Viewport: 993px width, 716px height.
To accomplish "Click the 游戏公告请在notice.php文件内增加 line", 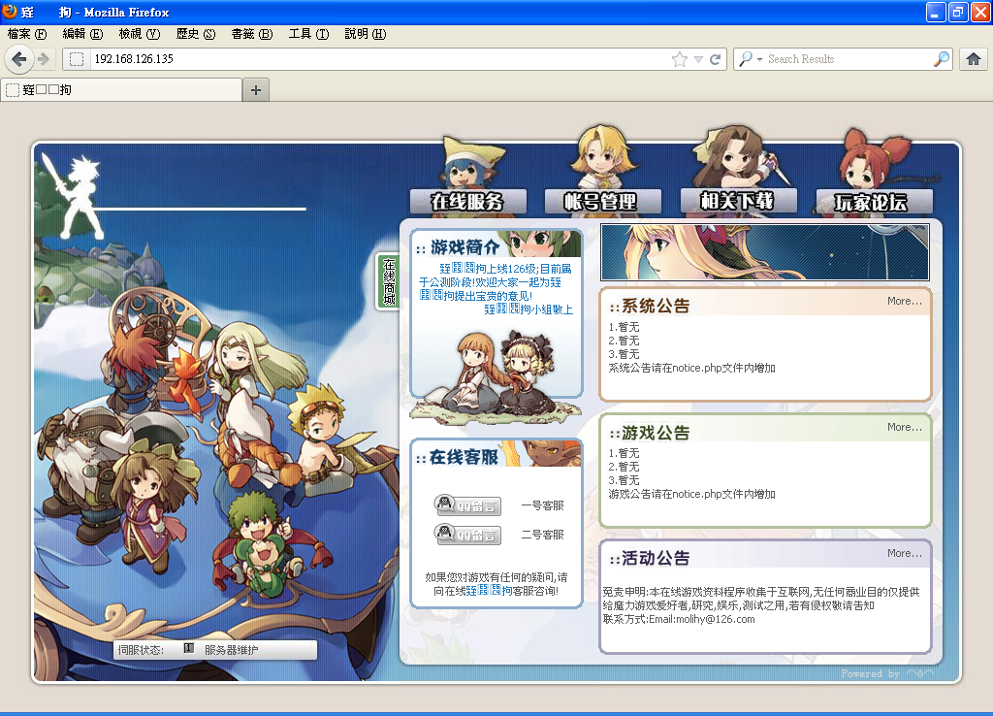I will (691, 494).
